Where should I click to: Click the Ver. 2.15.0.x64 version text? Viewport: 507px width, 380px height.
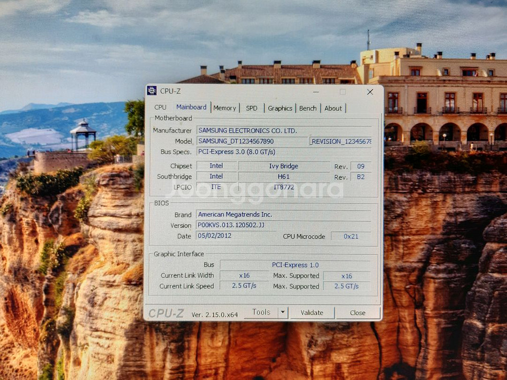(x=214, y=315)
